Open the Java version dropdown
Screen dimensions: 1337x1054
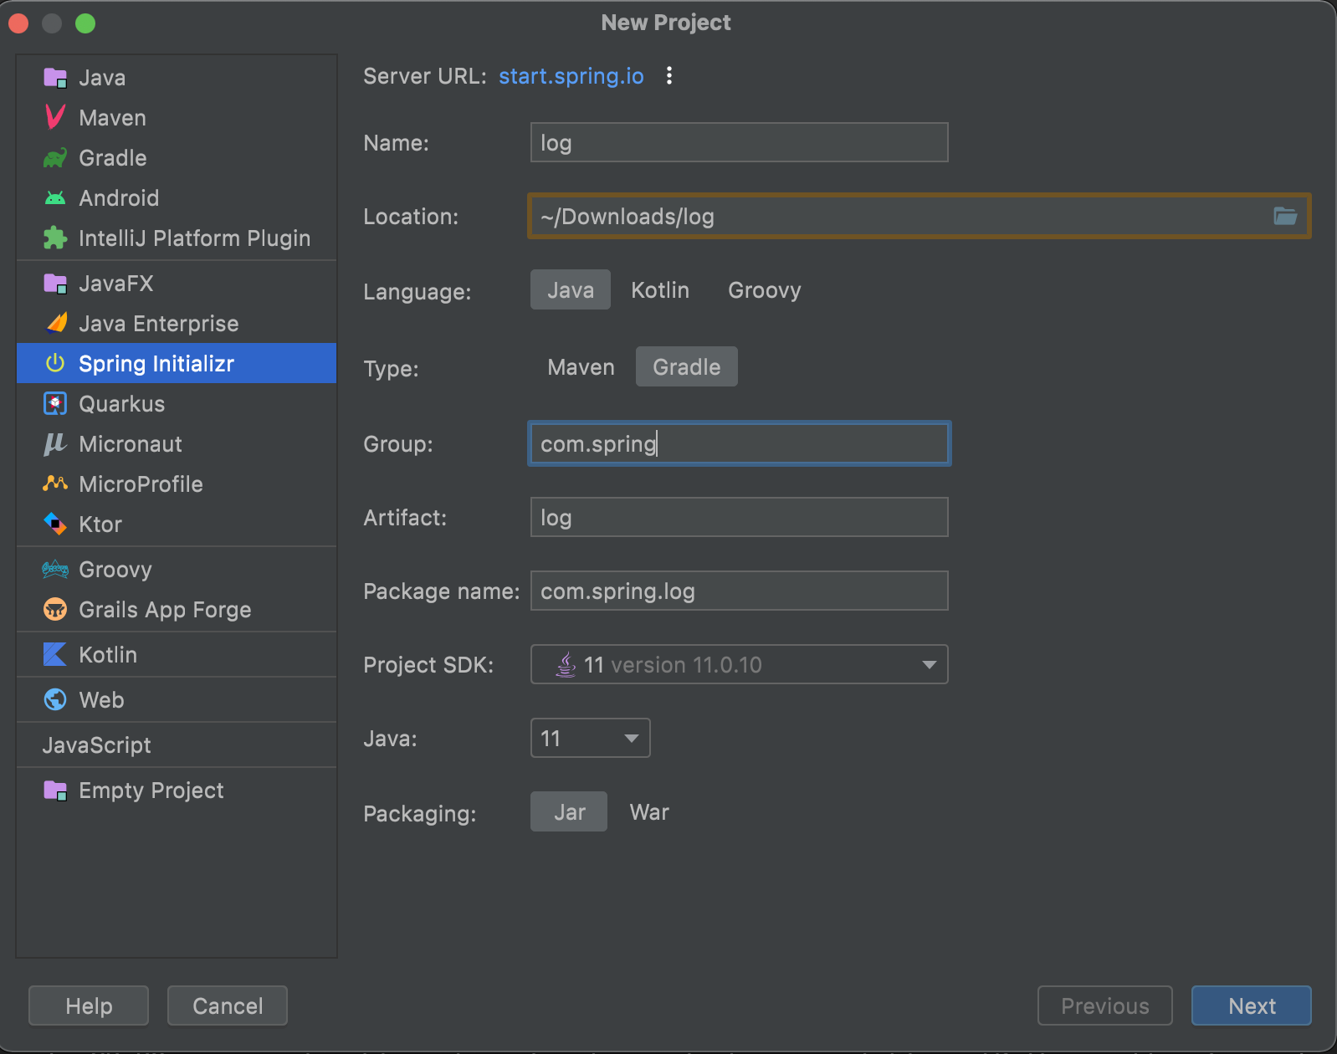point(591,739)
